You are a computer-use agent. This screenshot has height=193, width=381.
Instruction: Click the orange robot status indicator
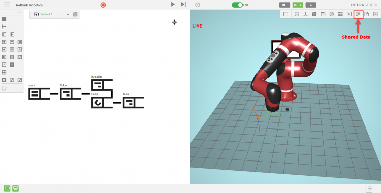pyautogui.click(x=103, y=5)
